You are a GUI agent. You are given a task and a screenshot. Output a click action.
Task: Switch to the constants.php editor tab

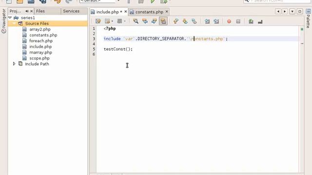(x=149, y=12)
